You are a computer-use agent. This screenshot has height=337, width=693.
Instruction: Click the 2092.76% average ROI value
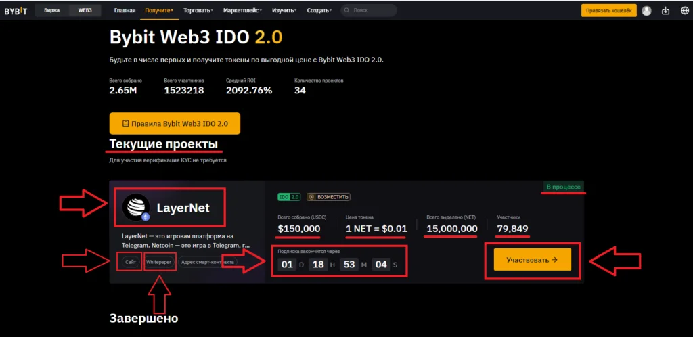[x=249, y=91]
